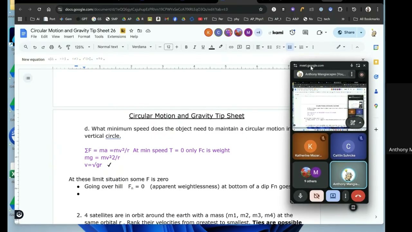Open Meet more options three dots

(345, 196)
